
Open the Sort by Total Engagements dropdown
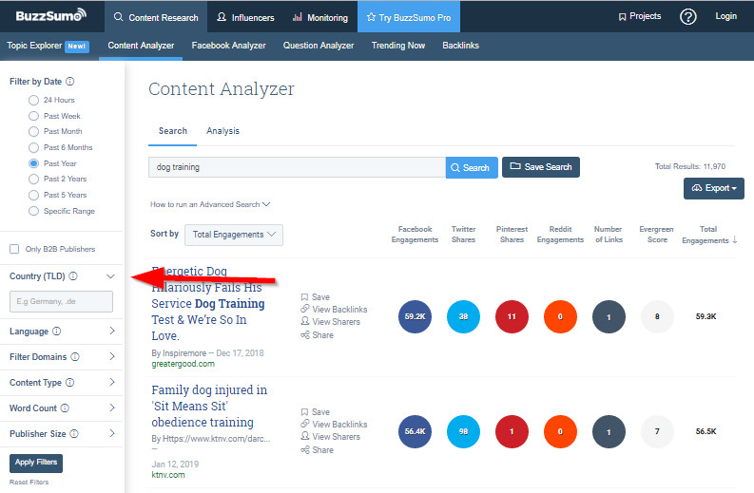(x=234, y=235)
